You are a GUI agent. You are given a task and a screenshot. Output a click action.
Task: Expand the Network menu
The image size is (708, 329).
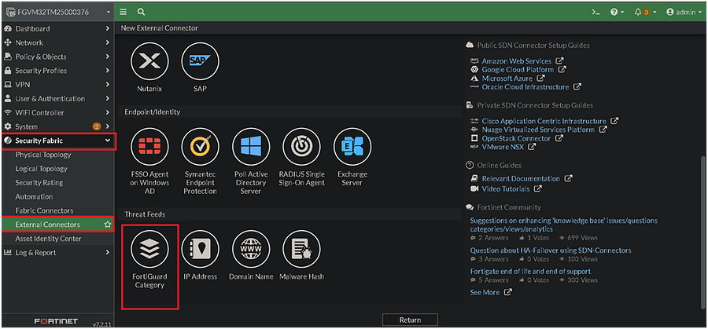click(57, 42)
